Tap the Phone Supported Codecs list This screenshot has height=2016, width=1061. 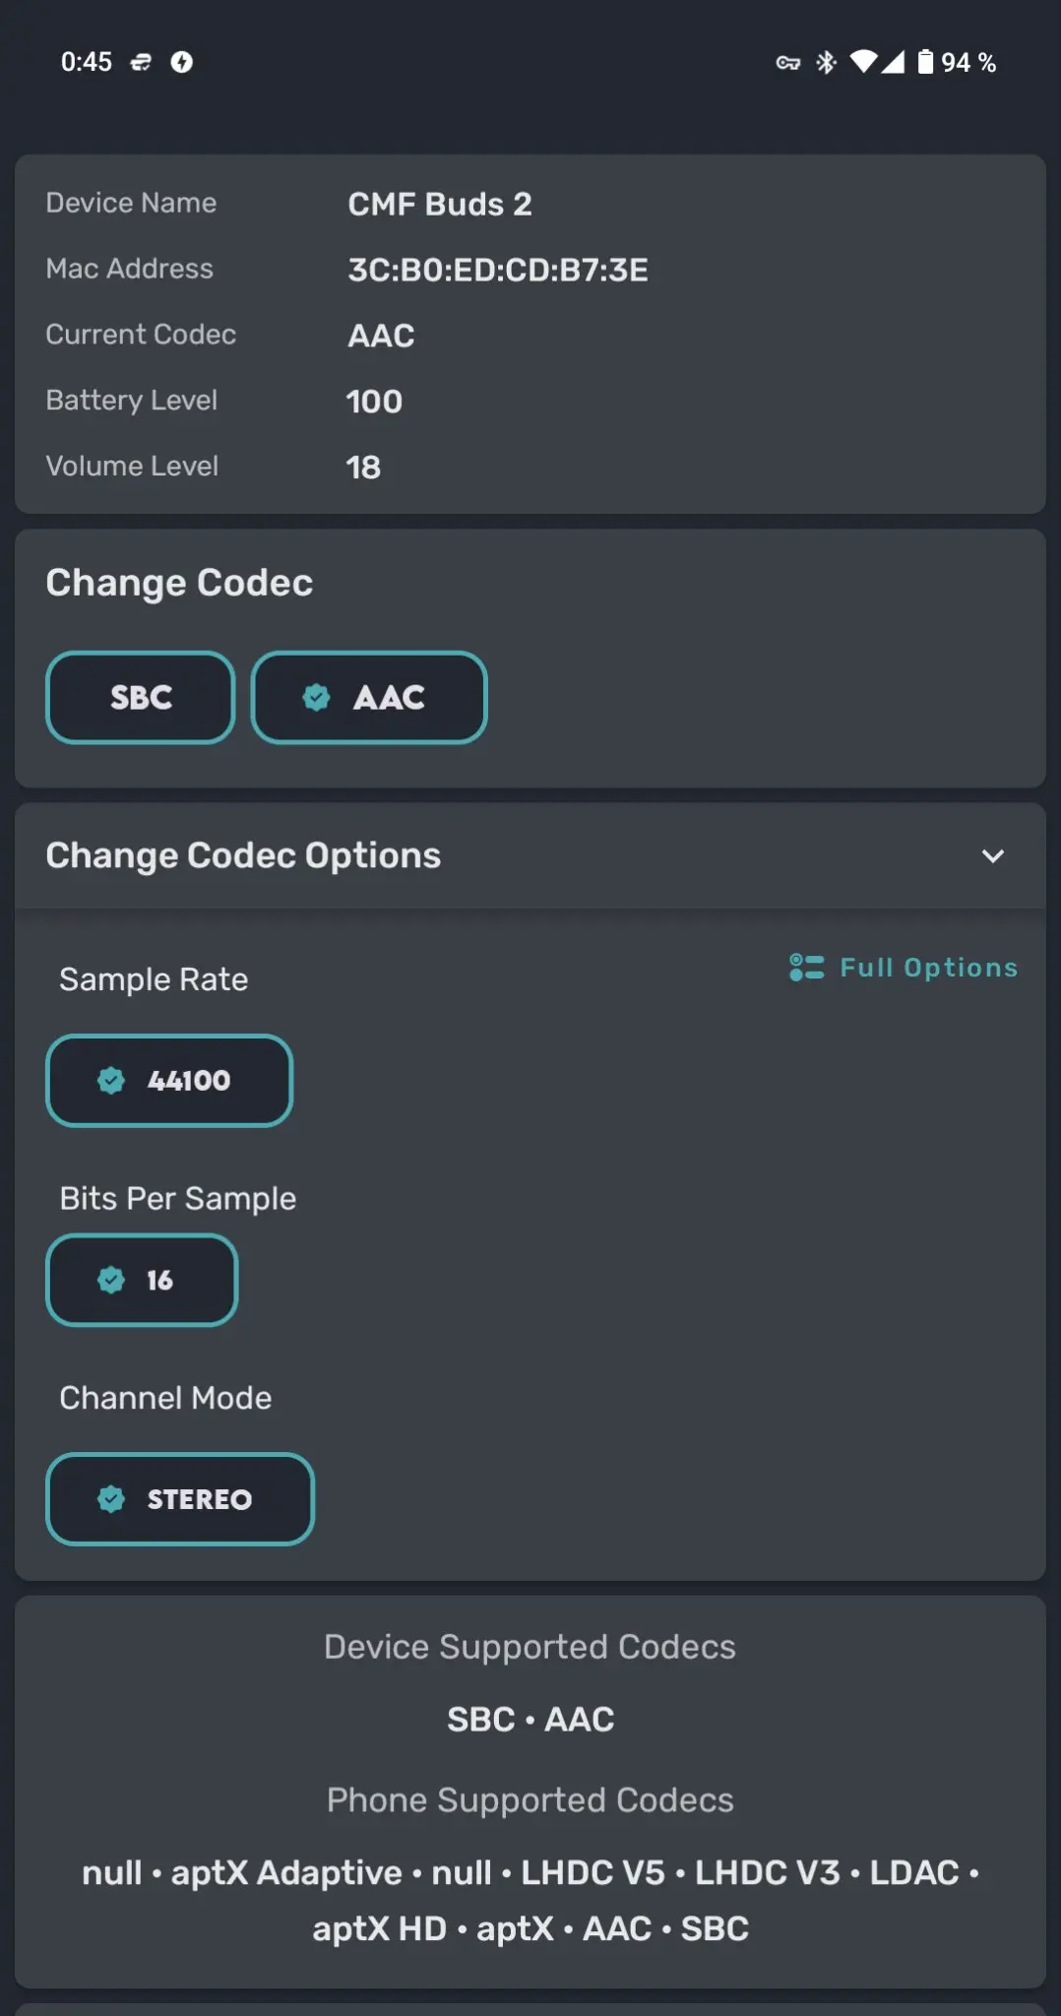click(530, 1900)
